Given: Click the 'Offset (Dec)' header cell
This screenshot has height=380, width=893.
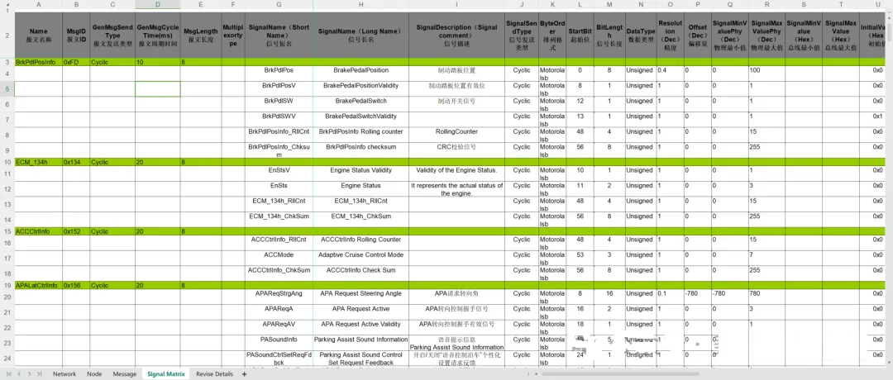Looking at the screenshot, I should point(697,36).
